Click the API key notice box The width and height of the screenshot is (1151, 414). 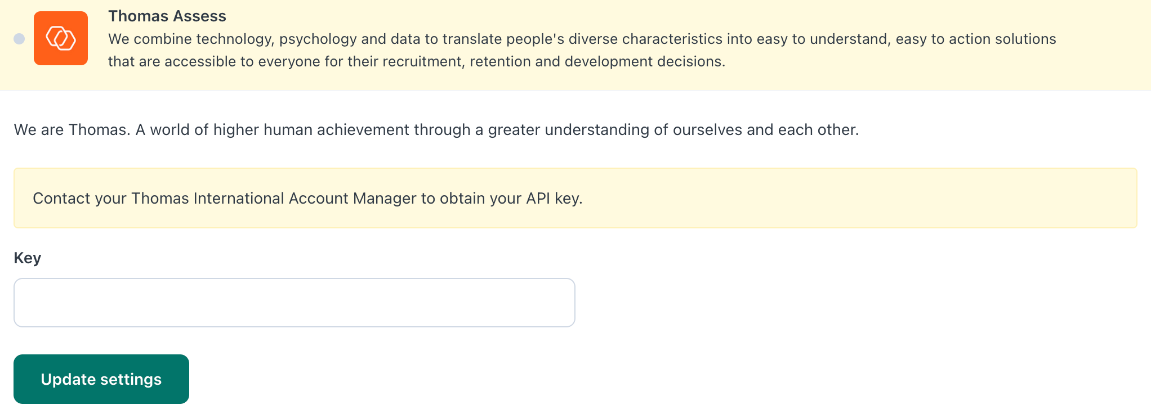575,198
